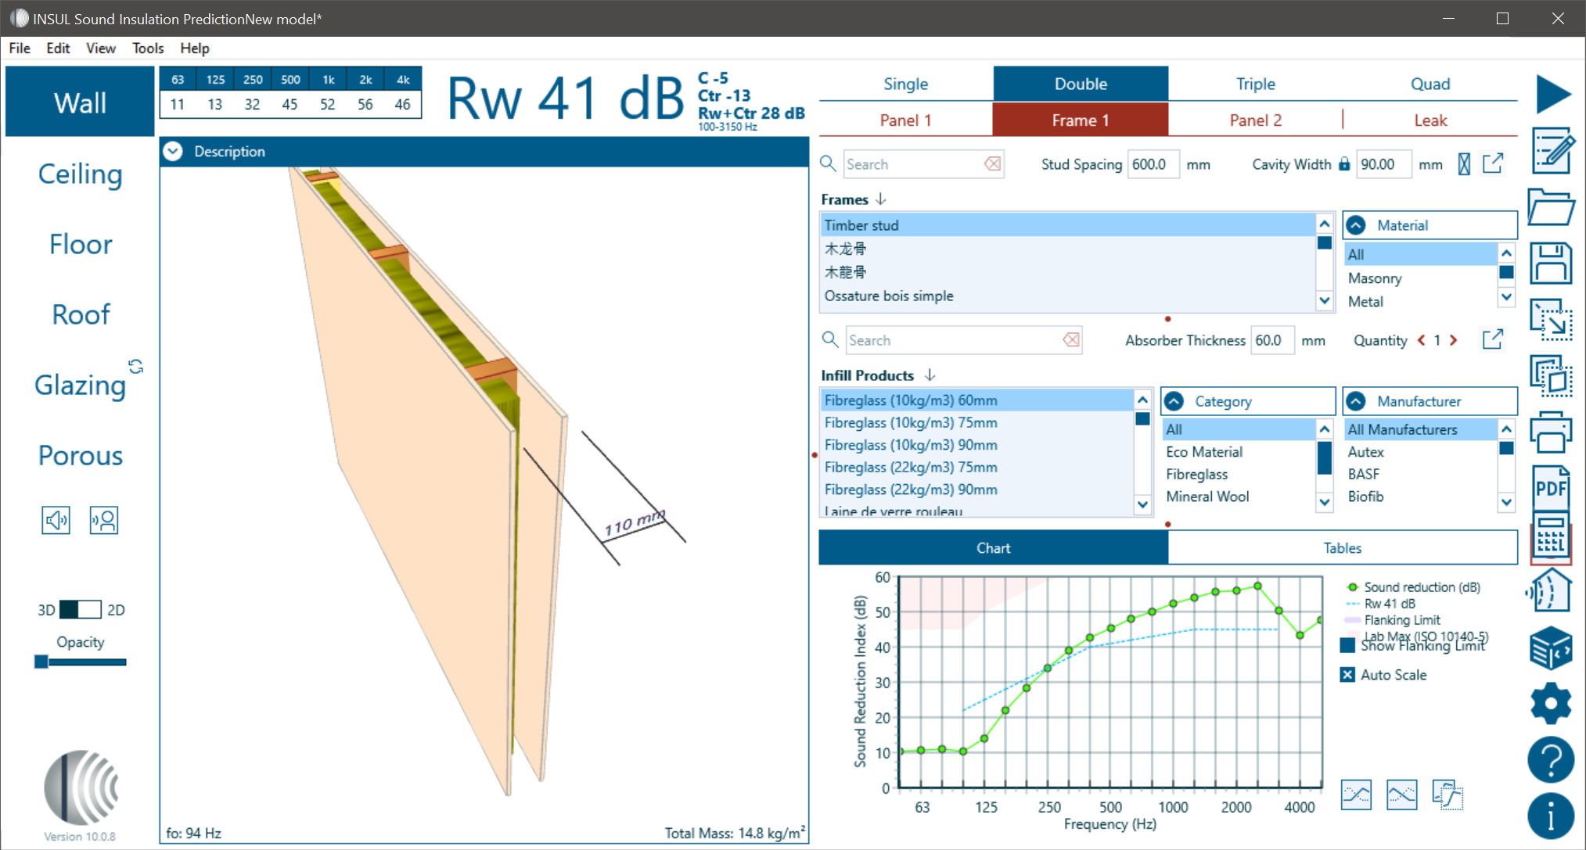Toggle the Cavity Width lock
This screenshot has height=850, width=1586.
click(1344, 163)
